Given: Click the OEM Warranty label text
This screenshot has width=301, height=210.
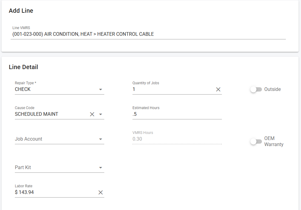Looking at the screenshot, I should (x=273, y=142).
